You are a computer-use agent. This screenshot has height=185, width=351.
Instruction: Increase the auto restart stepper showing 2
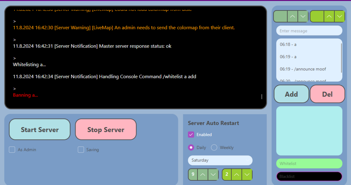point(237,174)
